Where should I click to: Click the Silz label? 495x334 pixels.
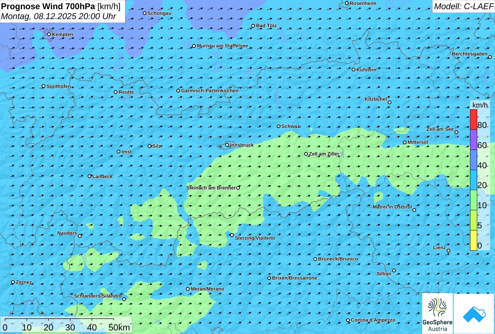pyautogui.click(x=157, y=146)
